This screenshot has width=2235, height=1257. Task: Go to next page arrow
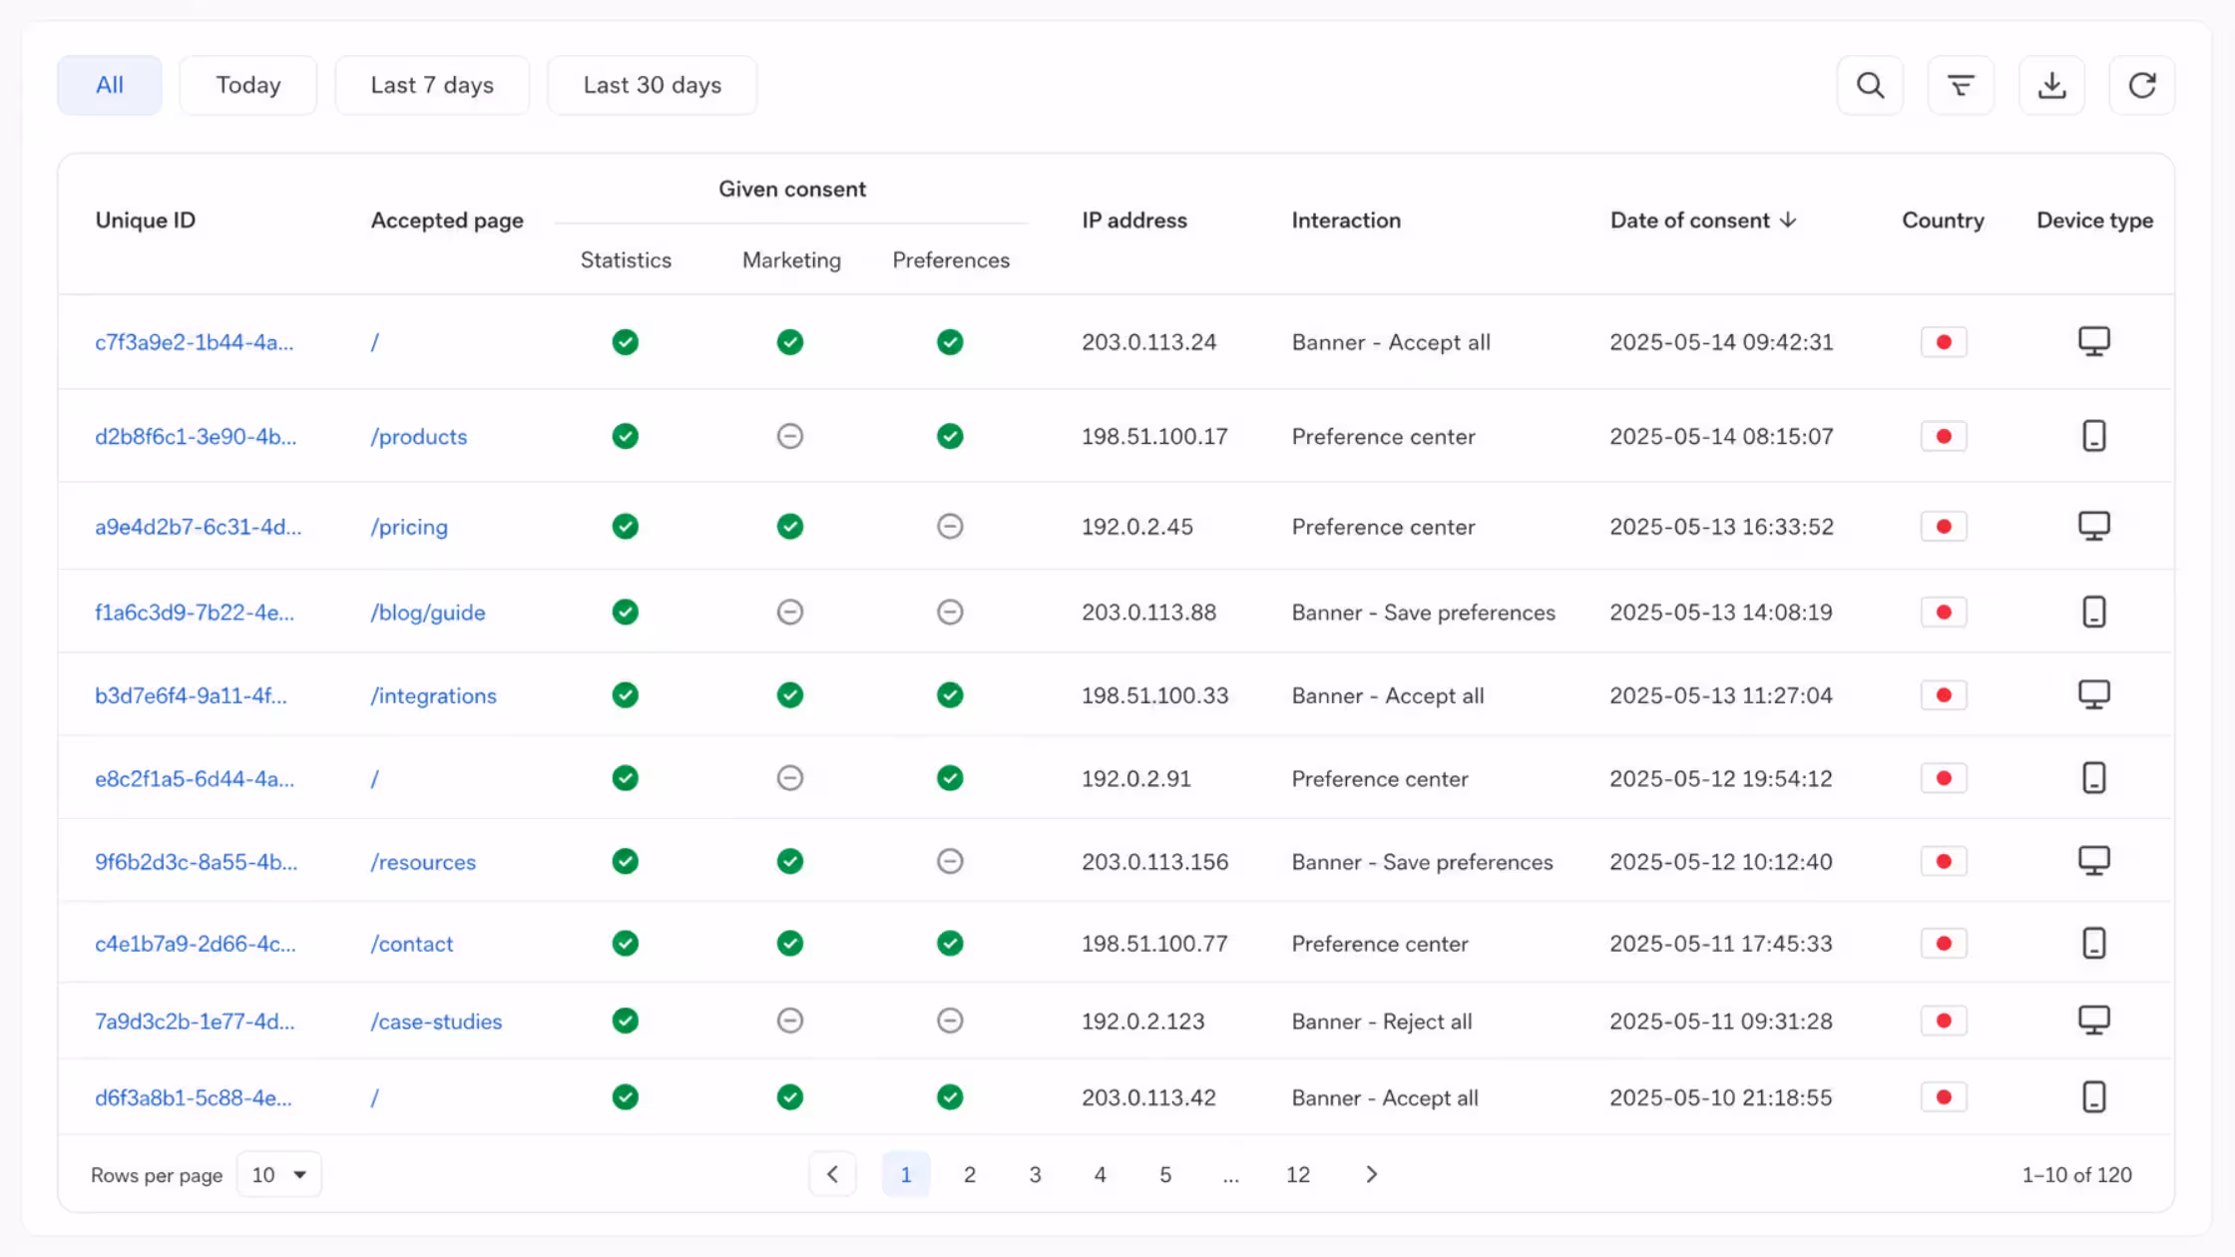[x=1371, y=1174]
